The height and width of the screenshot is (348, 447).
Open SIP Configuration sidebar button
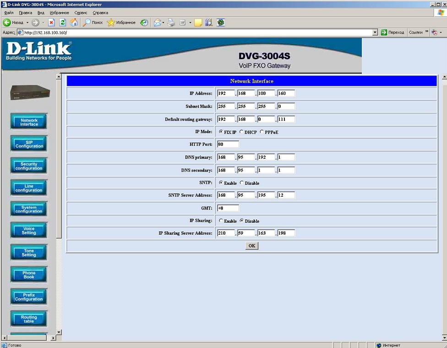click(x=29, y=144)
